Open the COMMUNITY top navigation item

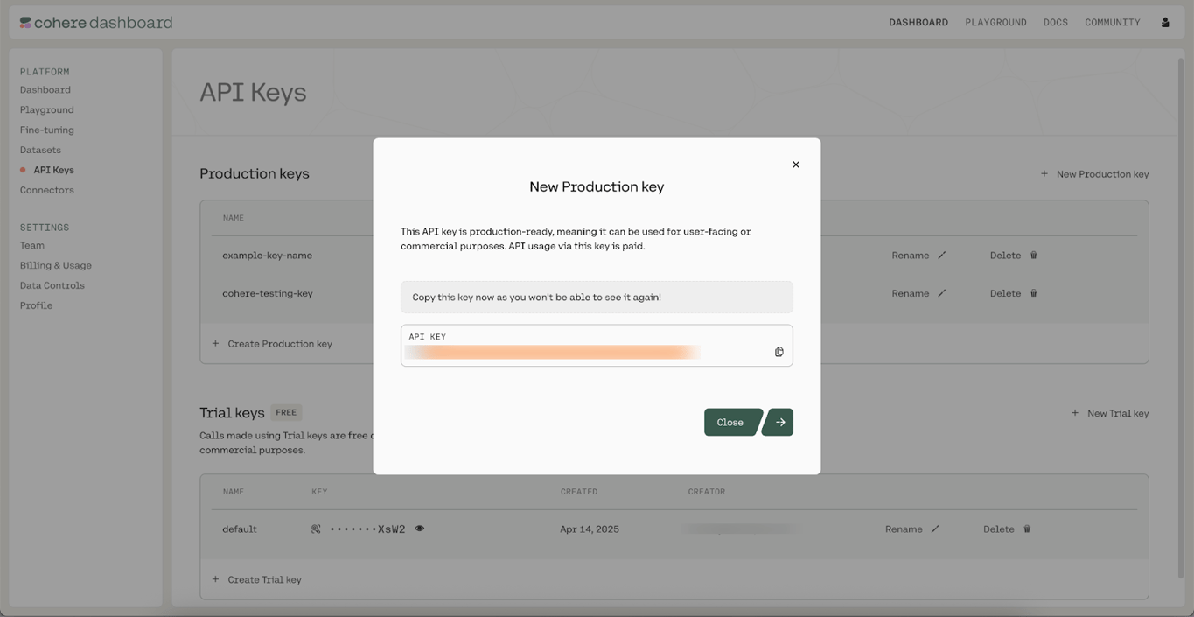click(1113, 23)
